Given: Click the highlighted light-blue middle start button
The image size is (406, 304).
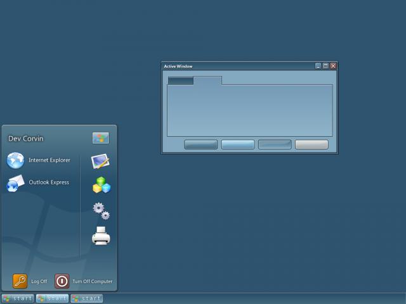Looking at the screenshot, I should pyautogui.click(x=52, y=298).
